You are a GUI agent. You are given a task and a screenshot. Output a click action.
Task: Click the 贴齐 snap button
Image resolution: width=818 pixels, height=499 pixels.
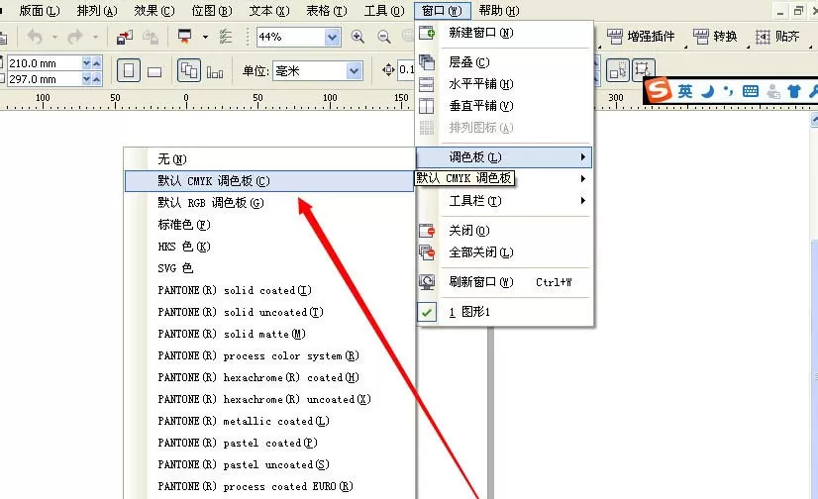tap(777, 37)
